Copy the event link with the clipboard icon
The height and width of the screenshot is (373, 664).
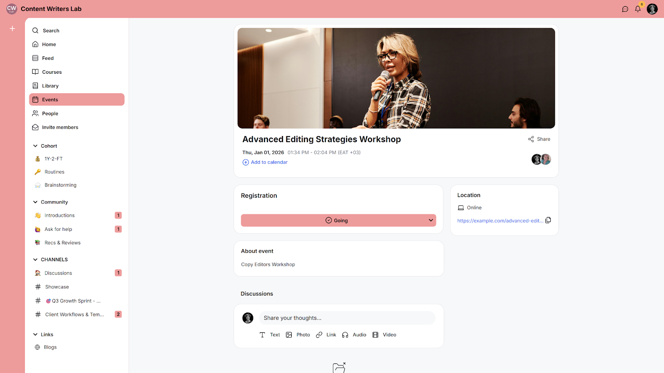[548, 220]
